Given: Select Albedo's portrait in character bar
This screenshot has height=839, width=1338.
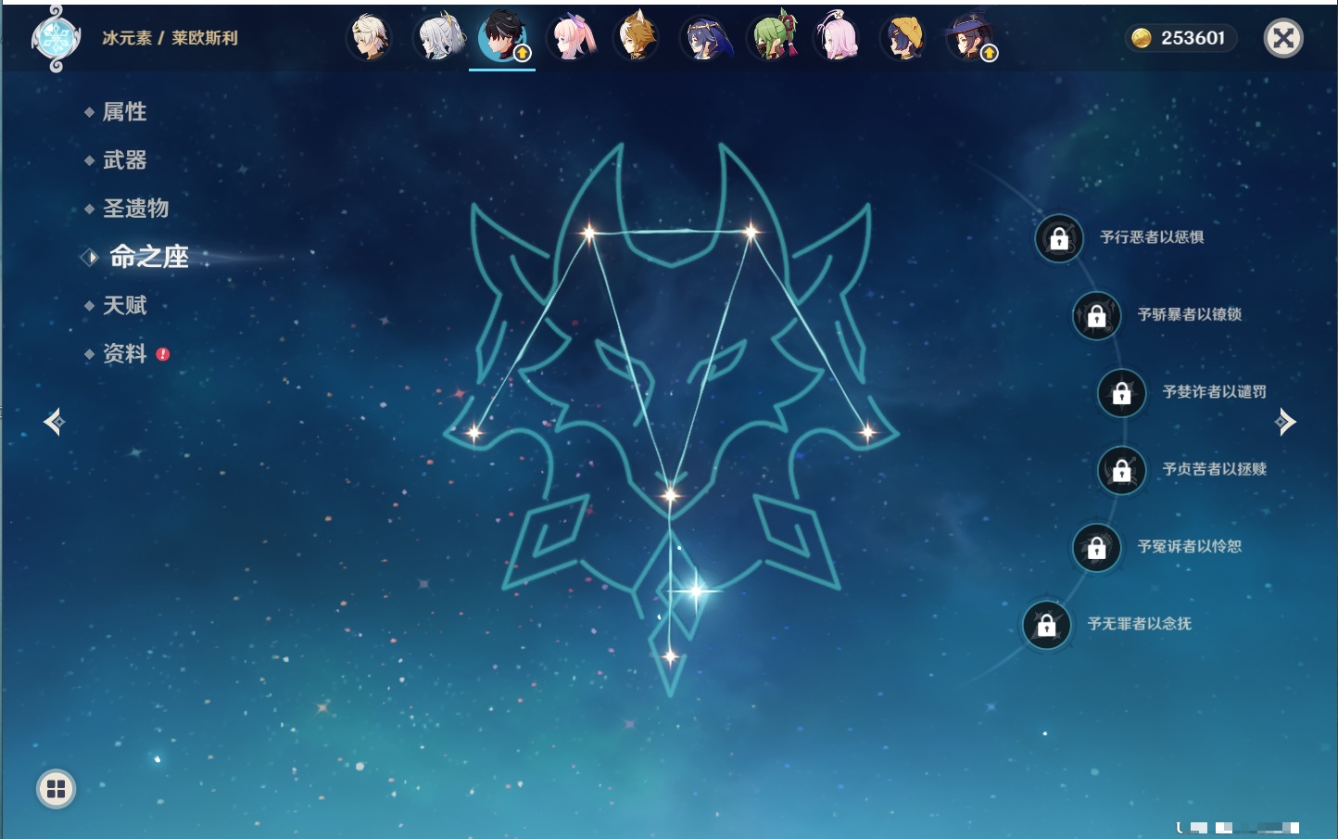Looking at the screenshot, I should click(369, 38).
